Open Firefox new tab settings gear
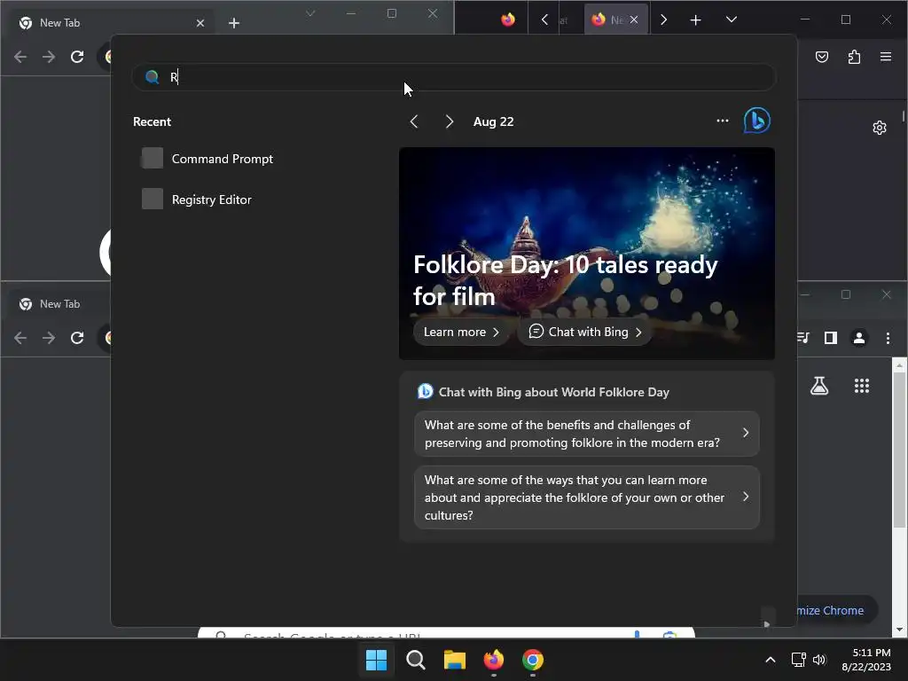Image resolution: width=908 pixels, height=681 pixels. tap(879, 128)
